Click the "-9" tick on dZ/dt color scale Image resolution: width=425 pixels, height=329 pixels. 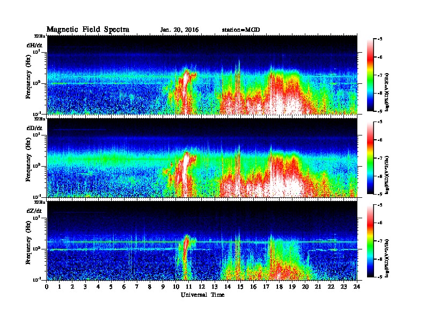pyautogui.click(x=380, y=277)
